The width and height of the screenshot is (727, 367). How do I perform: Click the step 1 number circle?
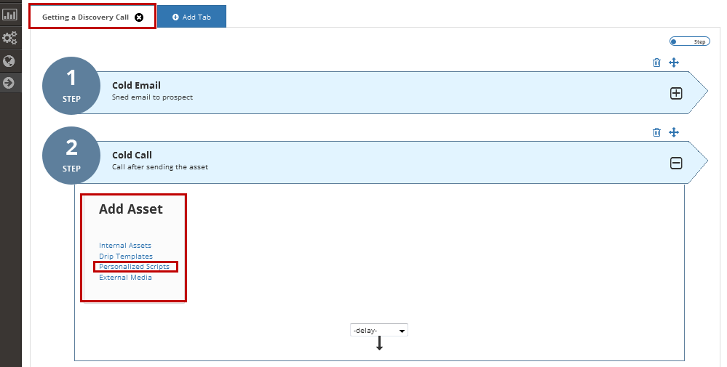(71, 86)
